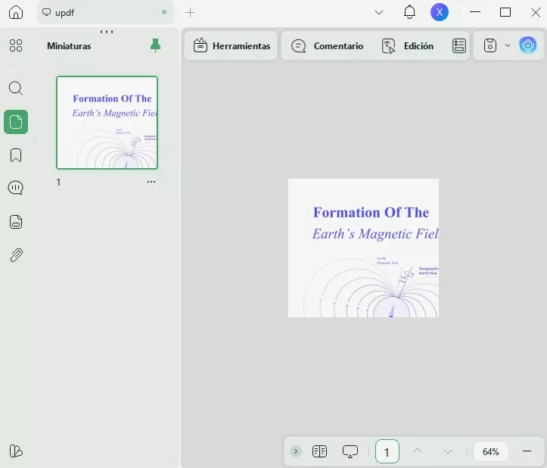The height and width of the screenshot is (468, 547).
Task: Maximize the UPDF window
Action: 505,12
